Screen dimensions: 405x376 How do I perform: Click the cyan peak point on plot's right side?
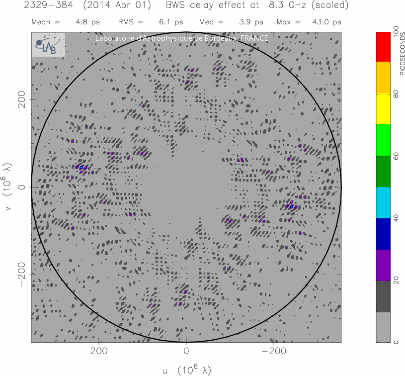click(291, 206)
